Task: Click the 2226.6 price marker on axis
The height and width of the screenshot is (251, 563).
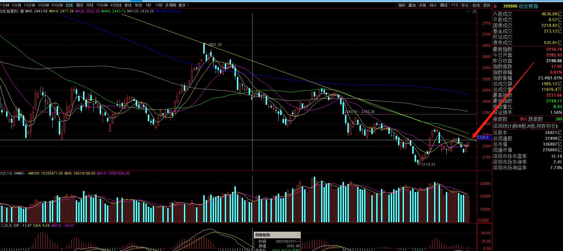Action: pos(483,137)
